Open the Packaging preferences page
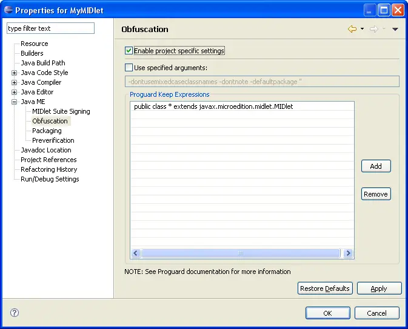408x329 pixels. click(x=47, y=131)
